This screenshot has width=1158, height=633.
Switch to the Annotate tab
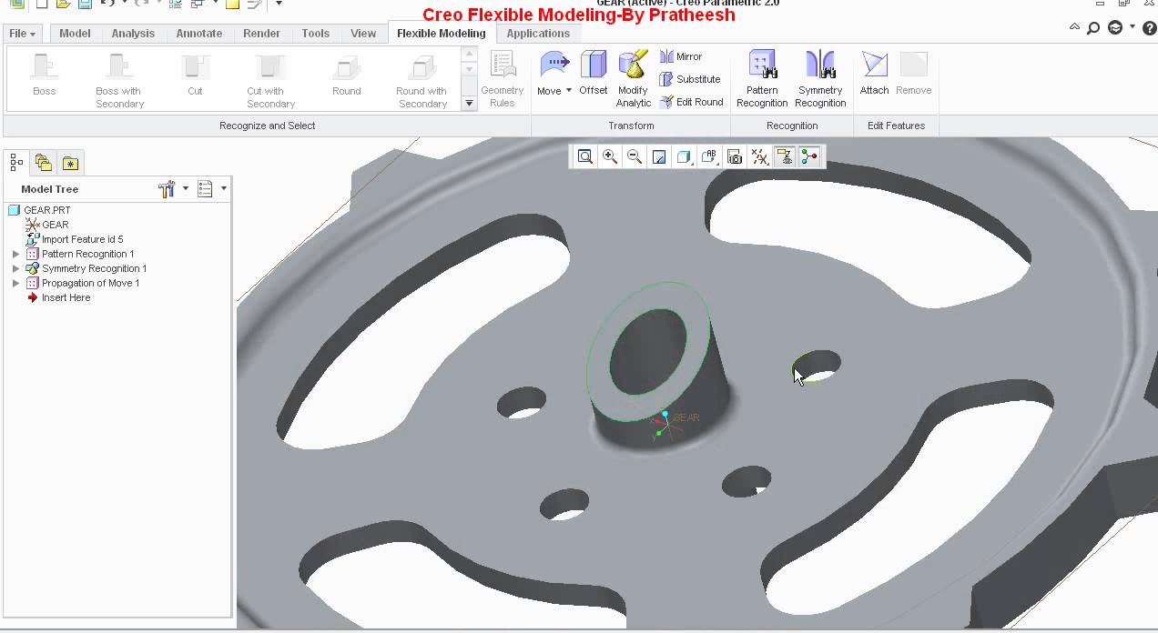199,34
